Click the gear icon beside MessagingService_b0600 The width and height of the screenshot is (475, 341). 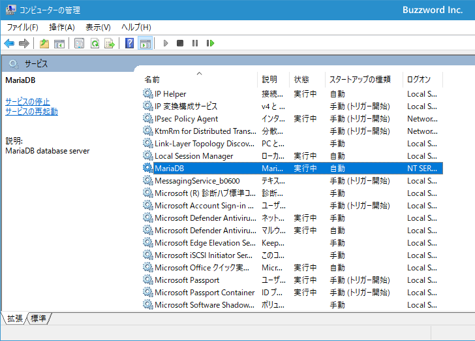[148, 180]
